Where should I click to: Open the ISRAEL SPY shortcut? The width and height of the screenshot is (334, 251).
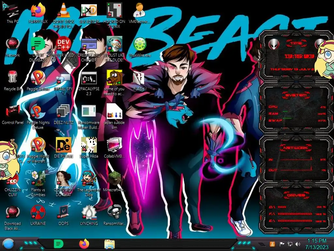click(x=64, y=81)
